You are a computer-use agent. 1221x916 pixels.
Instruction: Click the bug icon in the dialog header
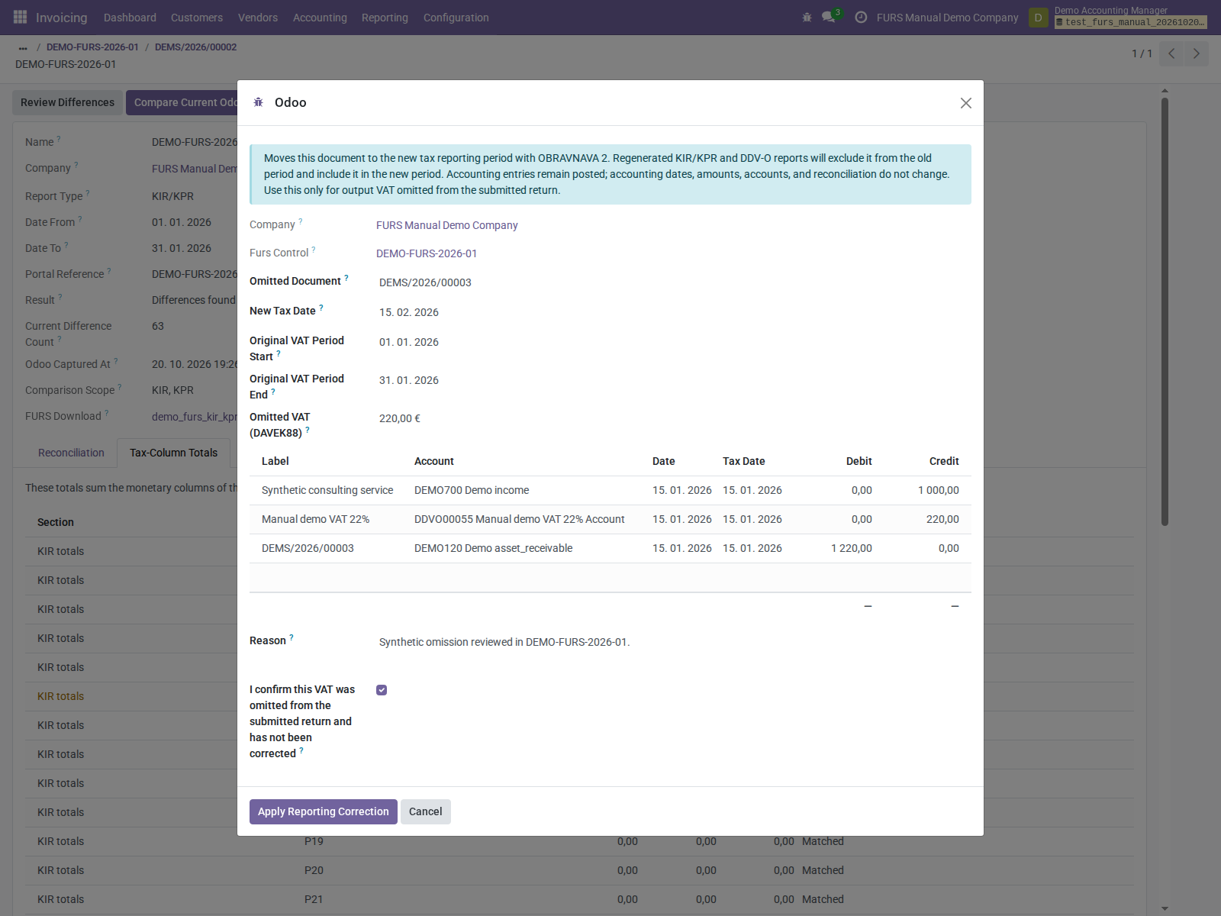[x=259, y=102]
